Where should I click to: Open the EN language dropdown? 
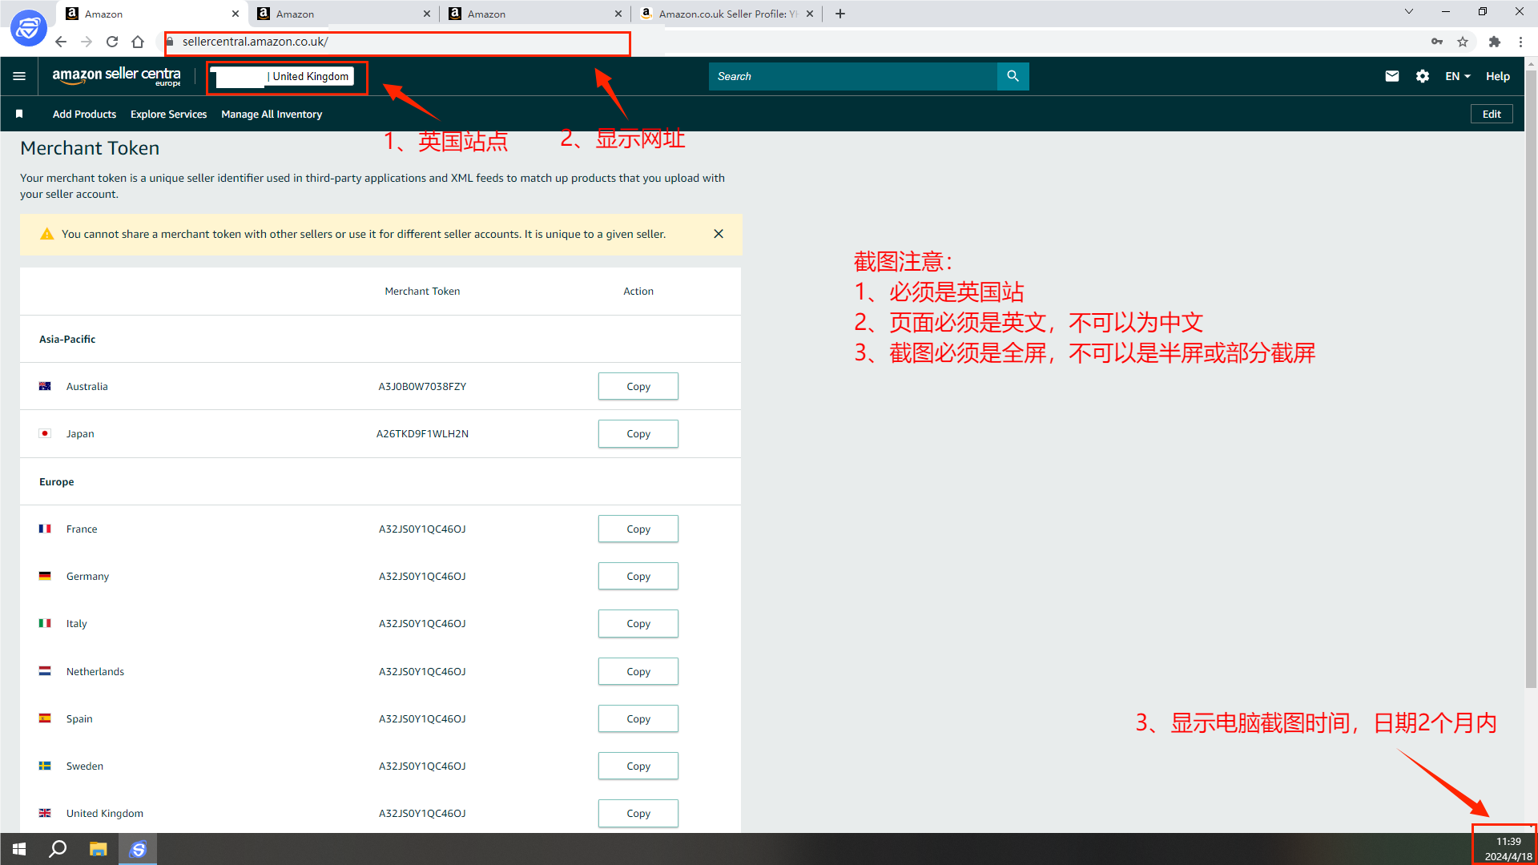1456,76
